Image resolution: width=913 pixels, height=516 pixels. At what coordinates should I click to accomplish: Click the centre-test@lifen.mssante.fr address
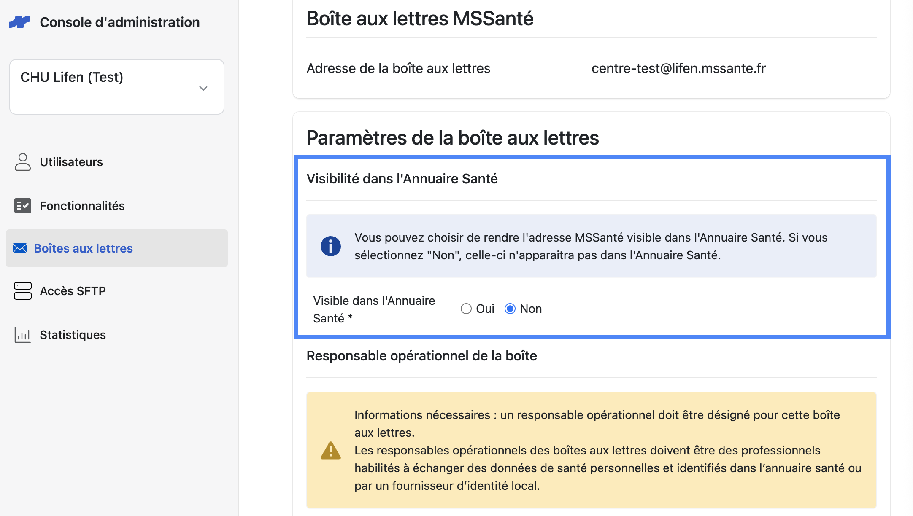pos(678,68)
